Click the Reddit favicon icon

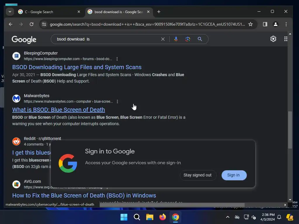[16, 141]
